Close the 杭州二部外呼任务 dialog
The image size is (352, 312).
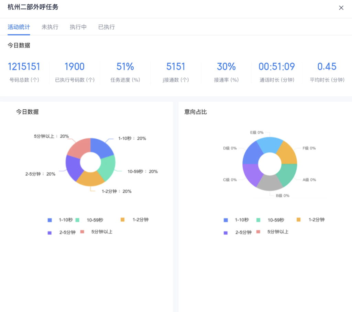coord(341,8)
